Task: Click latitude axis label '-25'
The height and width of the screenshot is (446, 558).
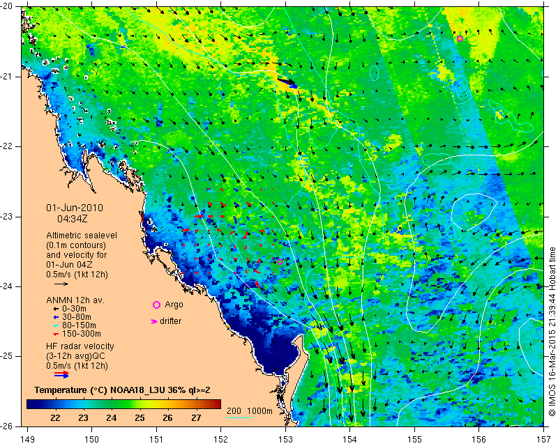Action: coord(7,356)
